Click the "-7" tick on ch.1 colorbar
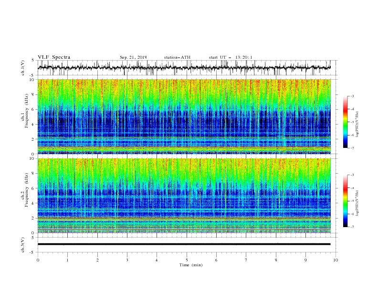This screenshot has height=292, width=378. pyautogui.click(x=352, y=148)
